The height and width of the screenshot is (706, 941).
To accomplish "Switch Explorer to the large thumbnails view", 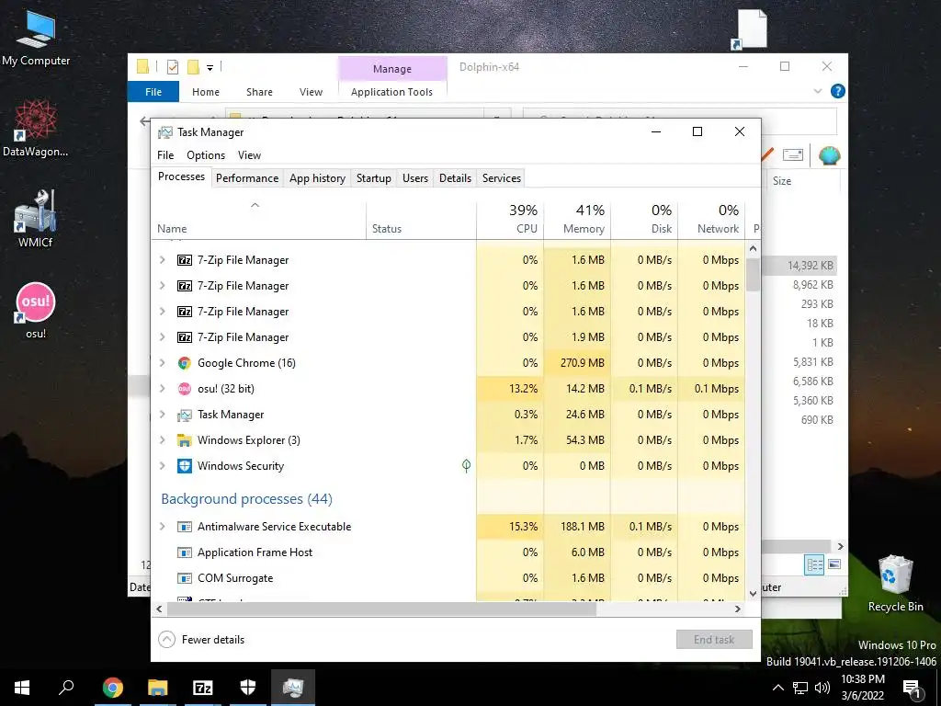I will pos(834,565).
